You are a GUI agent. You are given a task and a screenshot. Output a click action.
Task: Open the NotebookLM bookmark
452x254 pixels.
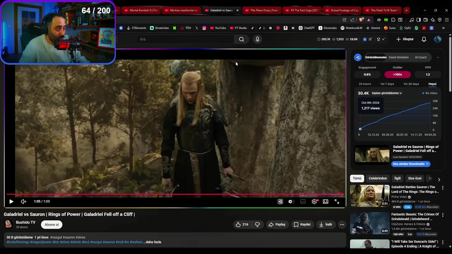point(351,28)
